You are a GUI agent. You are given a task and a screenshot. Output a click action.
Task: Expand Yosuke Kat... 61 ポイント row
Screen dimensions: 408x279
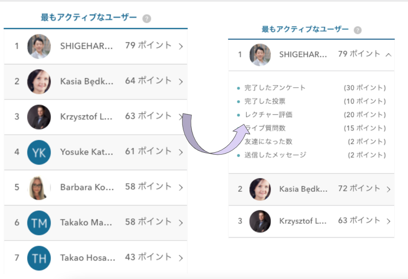click(x=181, y=152)
